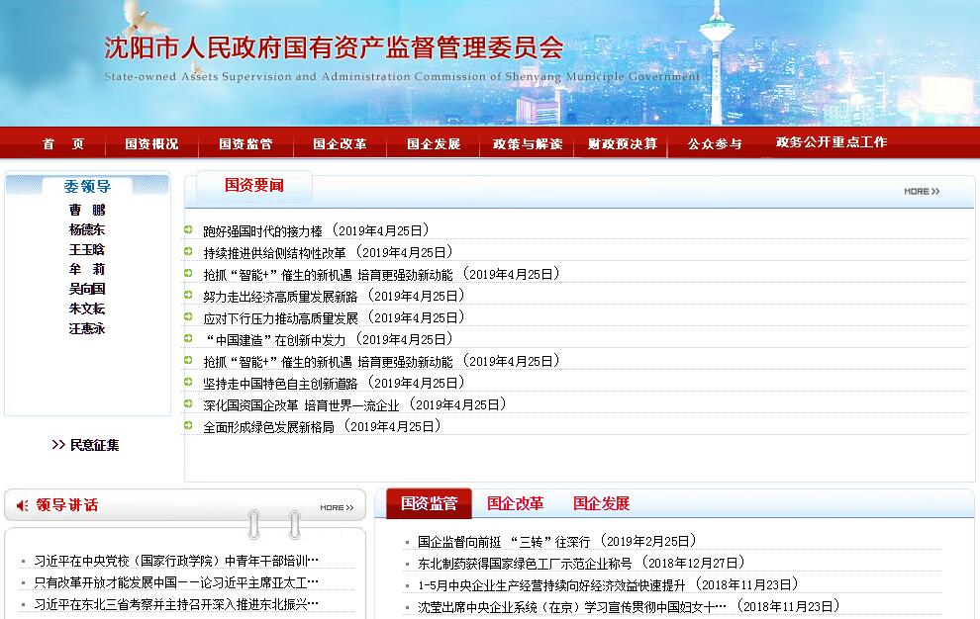
Task: Click green arrow bullet beside 跑好强国时代的接力棒
Action: 188,230
